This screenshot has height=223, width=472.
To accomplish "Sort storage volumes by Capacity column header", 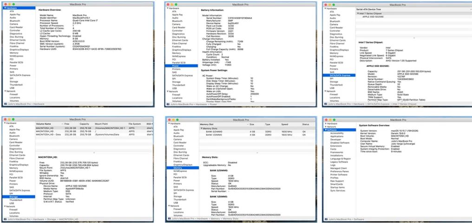I will 84,125.
